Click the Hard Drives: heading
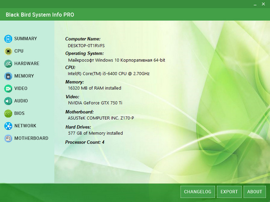This screenshot has height=202, width=270. 78,127
